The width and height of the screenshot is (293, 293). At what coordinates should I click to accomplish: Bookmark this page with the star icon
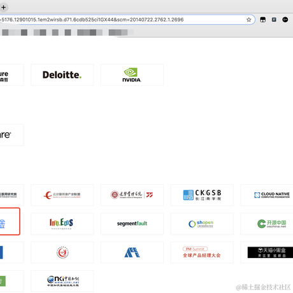pyautogui.click(x=249, y=20)
